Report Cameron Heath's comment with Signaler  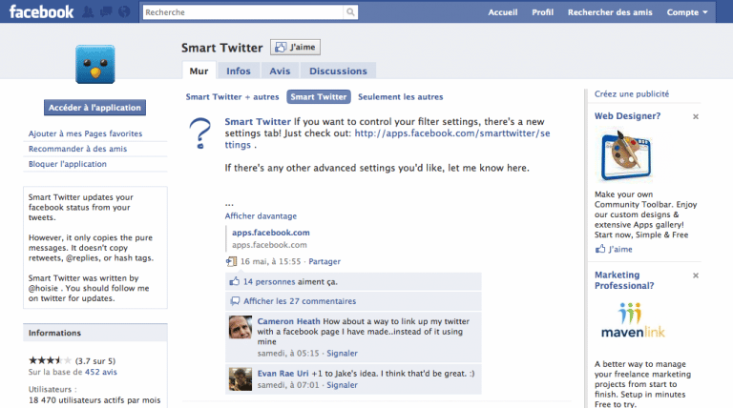click(342, 354)
